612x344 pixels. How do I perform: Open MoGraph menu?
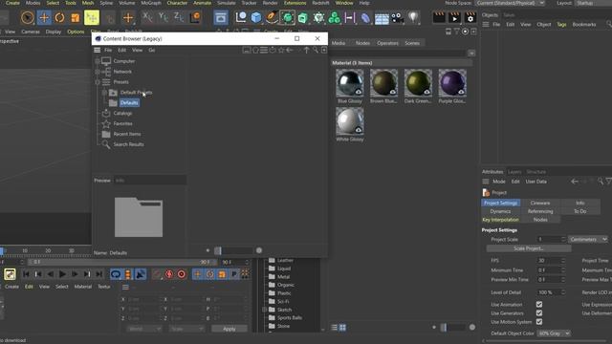[x=151, y=3]
